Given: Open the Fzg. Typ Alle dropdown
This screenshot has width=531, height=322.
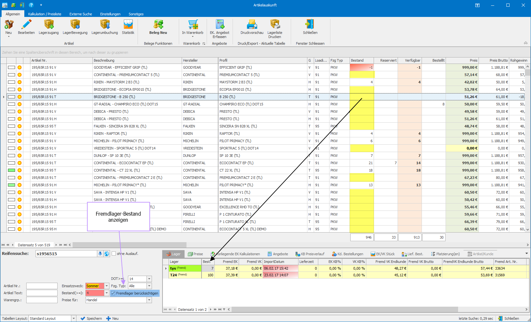Looking at the screenshot, I should 149,286.
